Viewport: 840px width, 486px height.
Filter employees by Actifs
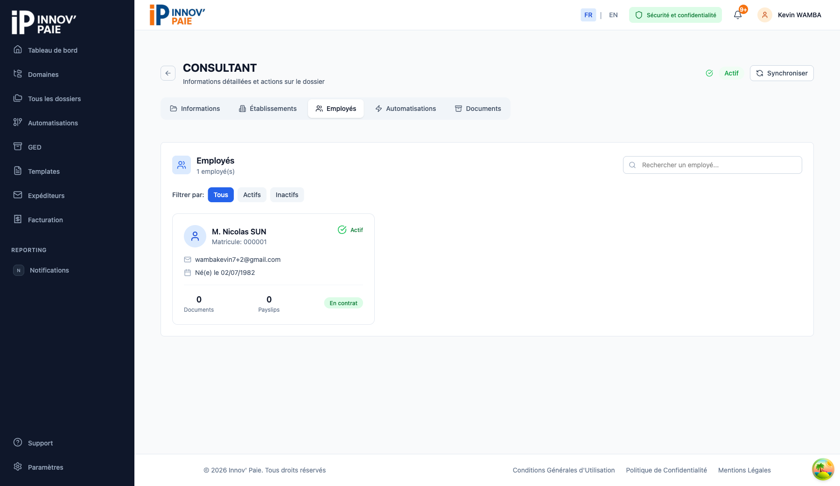point(252,195)
